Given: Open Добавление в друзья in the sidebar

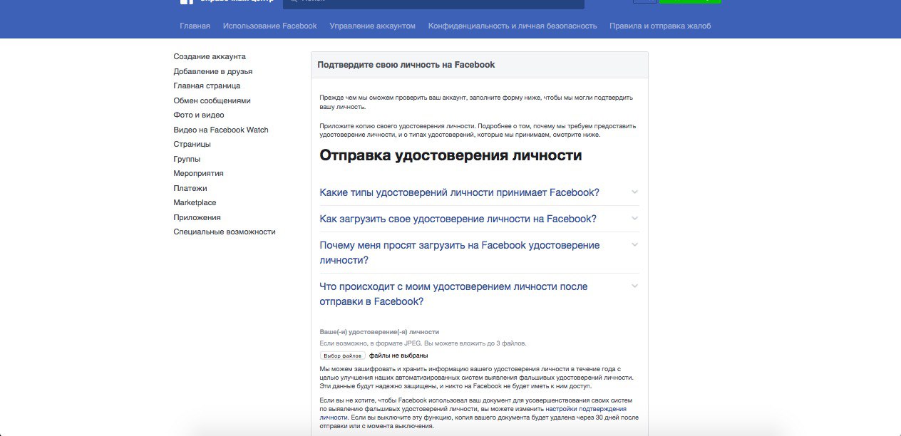Looking at the screenshot, I should coord(212,71).
